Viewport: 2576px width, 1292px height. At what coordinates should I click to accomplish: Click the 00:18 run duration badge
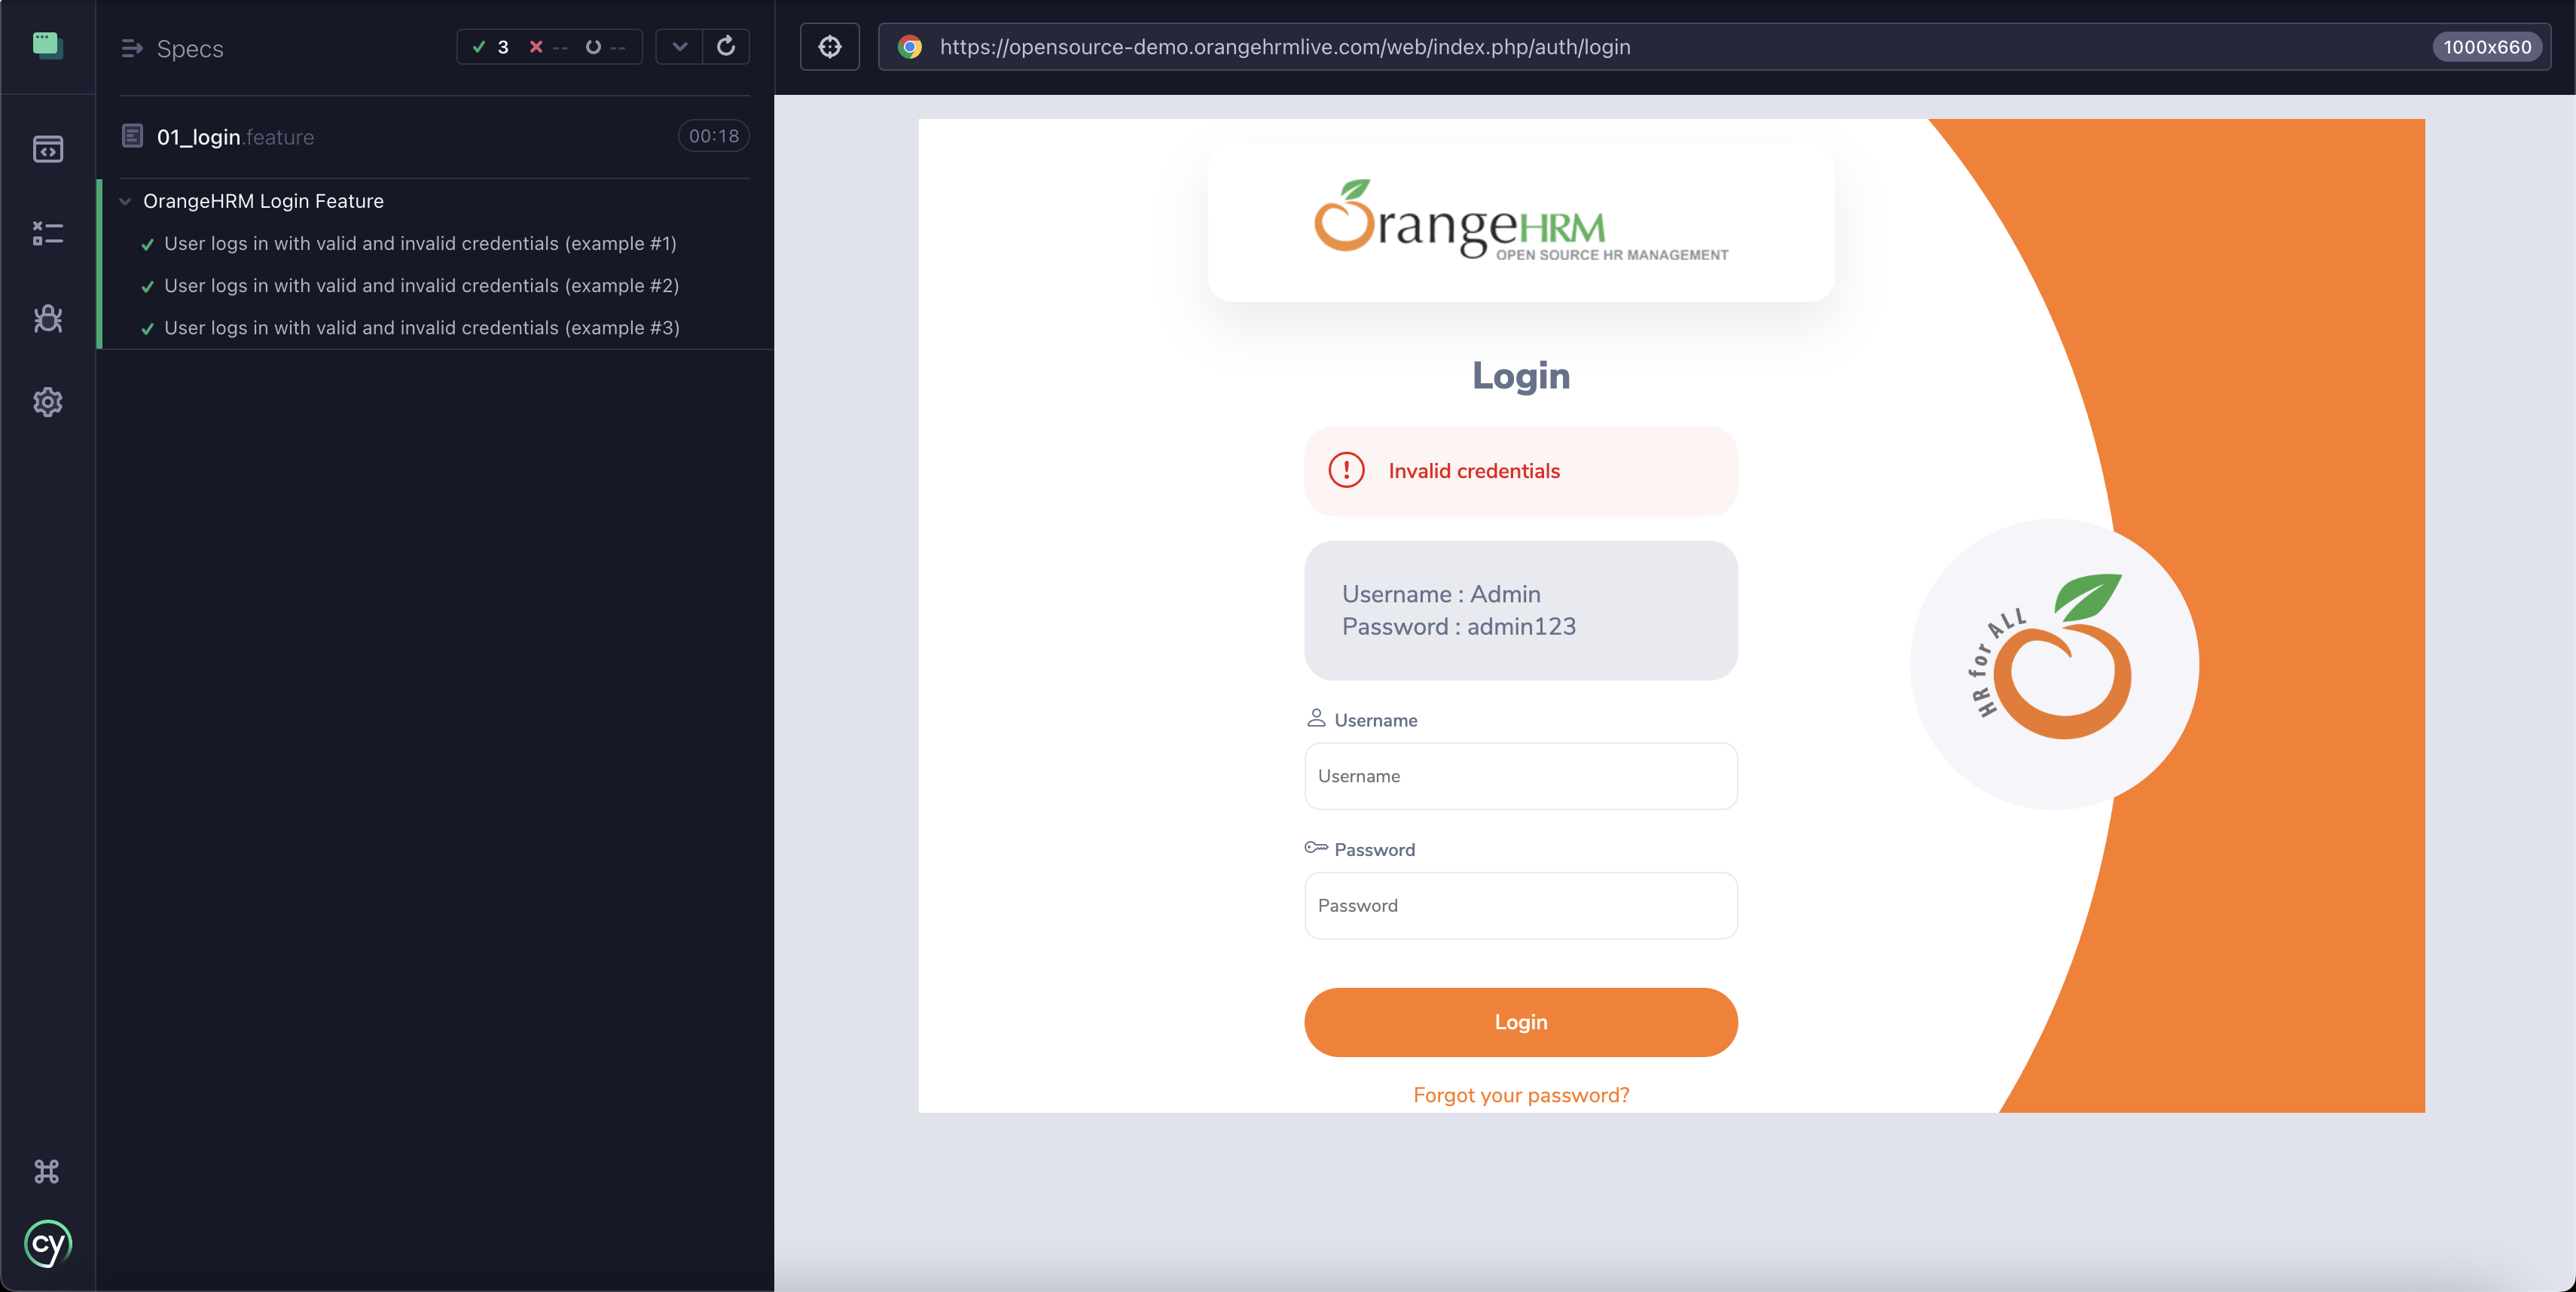[x=713, y=136]
